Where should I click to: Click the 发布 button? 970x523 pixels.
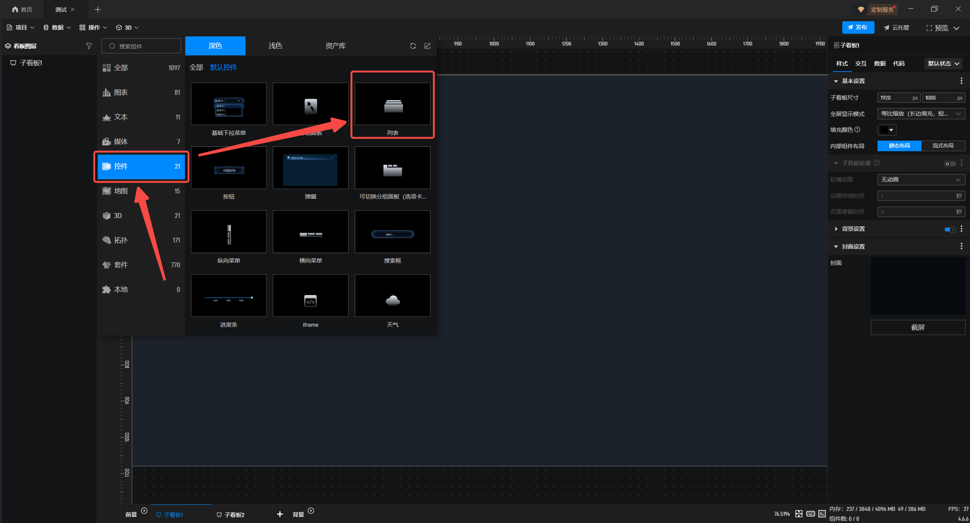(858, 28)
